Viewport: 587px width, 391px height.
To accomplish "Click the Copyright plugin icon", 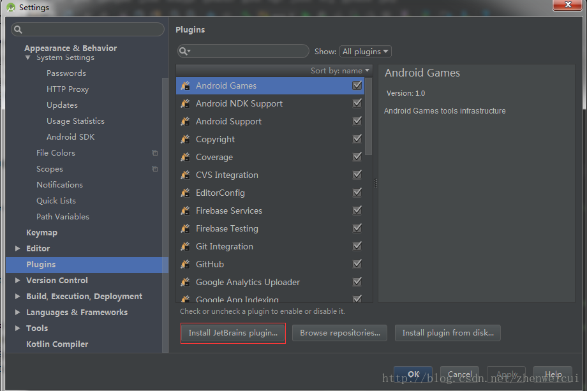I will point(185,139).
